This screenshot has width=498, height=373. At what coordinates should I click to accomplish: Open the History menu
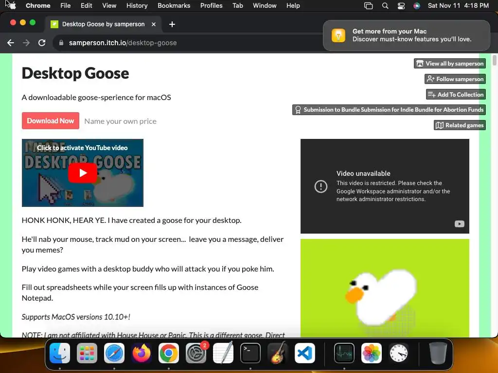coord(137,5)
